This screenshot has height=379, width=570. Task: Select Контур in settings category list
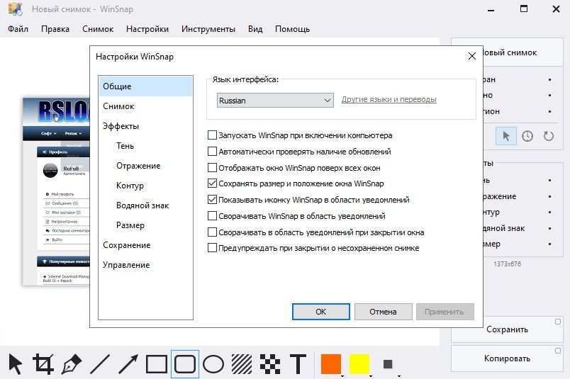point(145,186)
